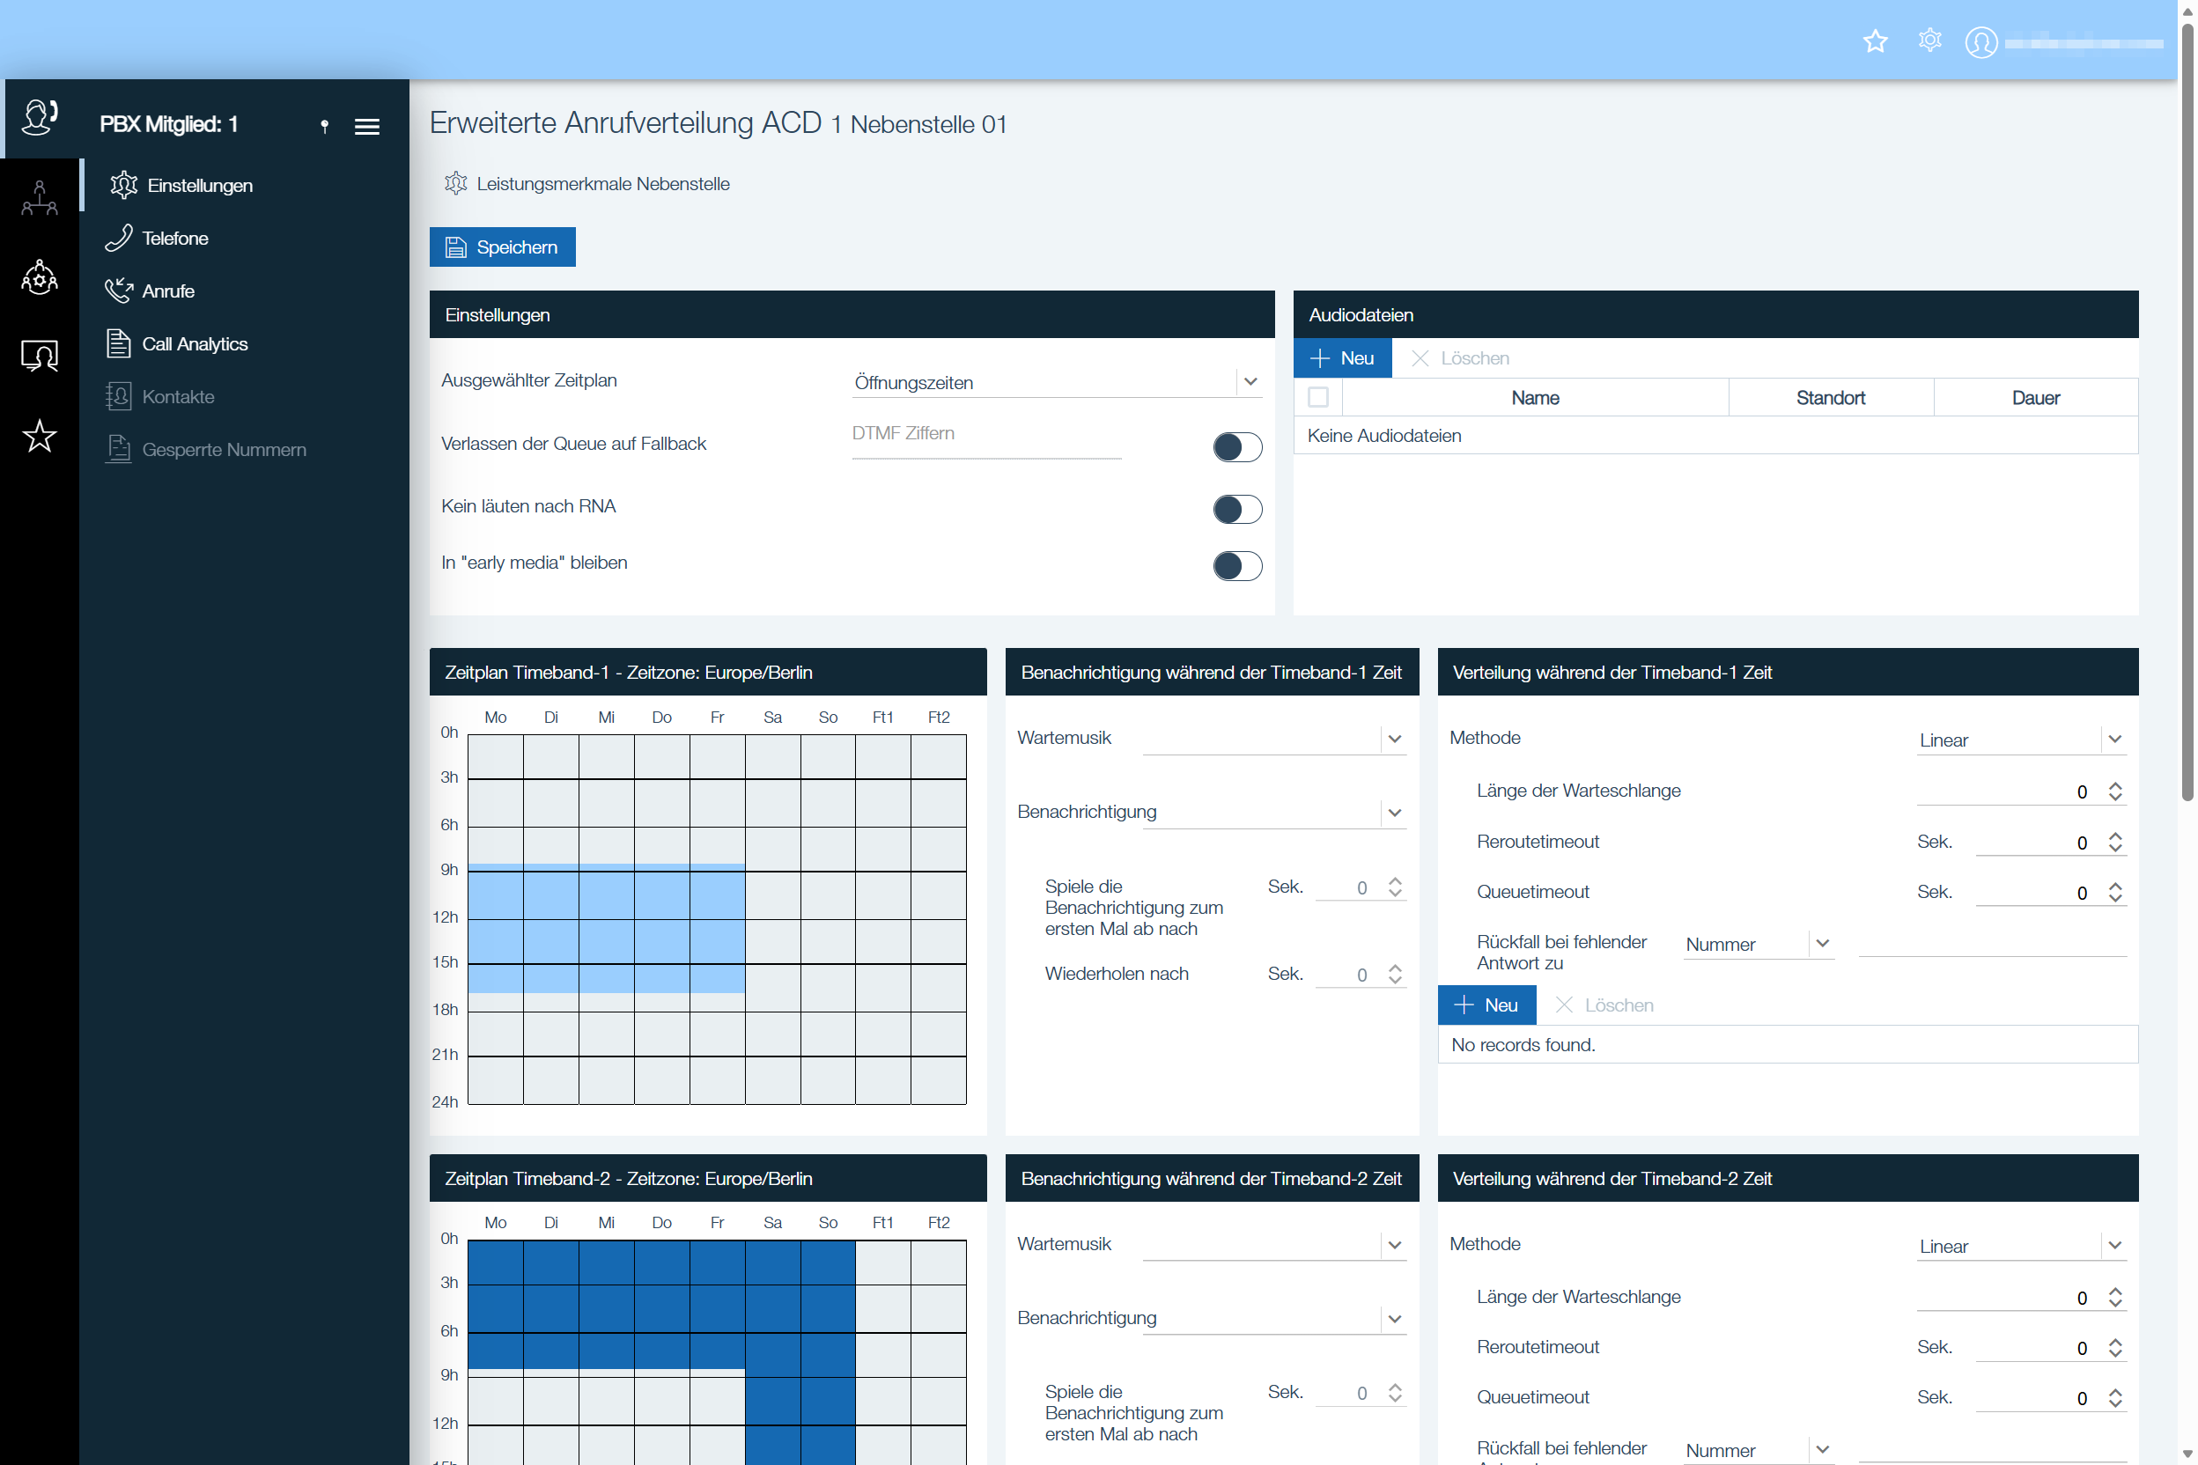Click the PBX member headset icon
This screenshot has height=1465, width=2198.
coord(40,119)
